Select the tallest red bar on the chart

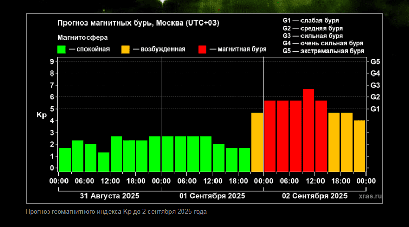point(308,131)
